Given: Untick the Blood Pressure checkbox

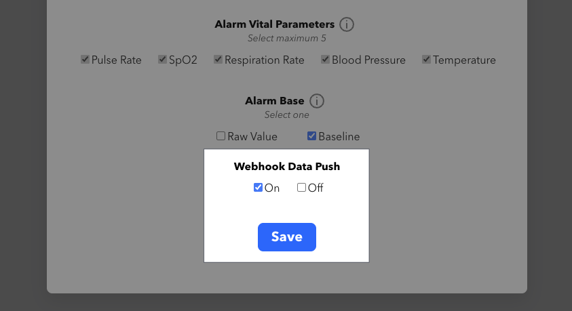Looking at the screenshot, I should coord(326,60).
